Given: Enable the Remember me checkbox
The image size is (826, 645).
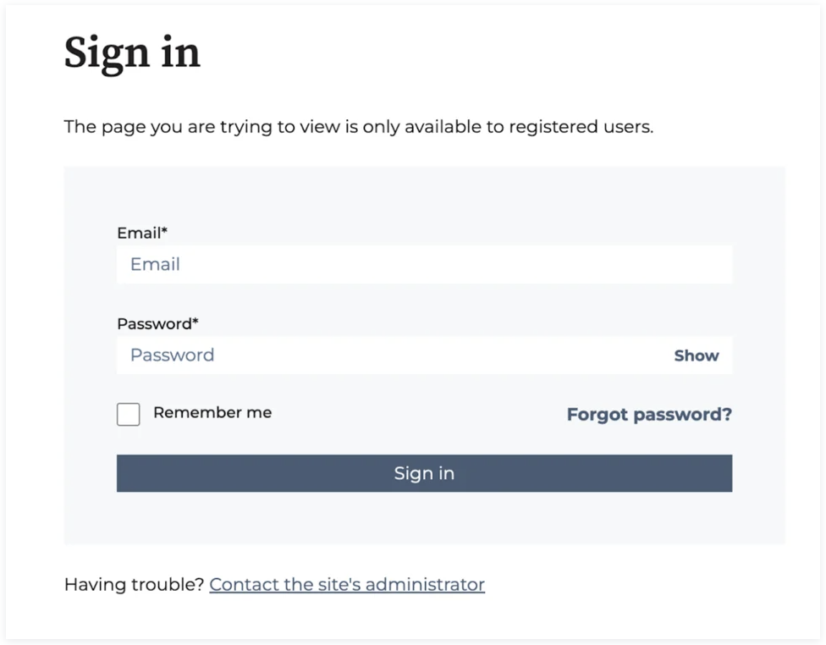Looking at the screenshot, I should click(129, 414).
